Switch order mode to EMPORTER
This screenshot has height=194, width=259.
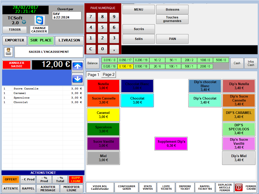14,40
